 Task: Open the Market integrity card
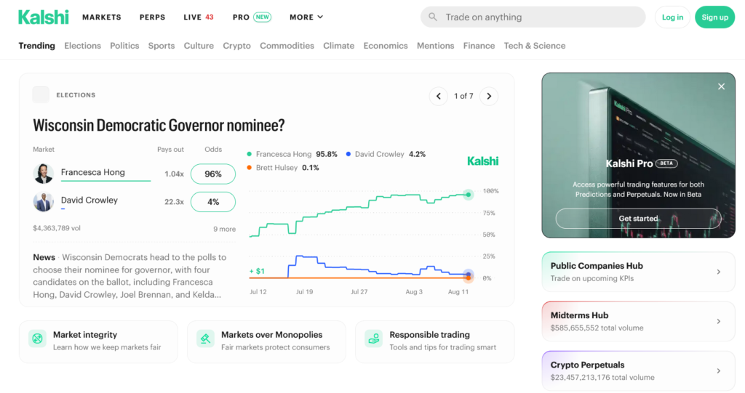click(98, 341)
